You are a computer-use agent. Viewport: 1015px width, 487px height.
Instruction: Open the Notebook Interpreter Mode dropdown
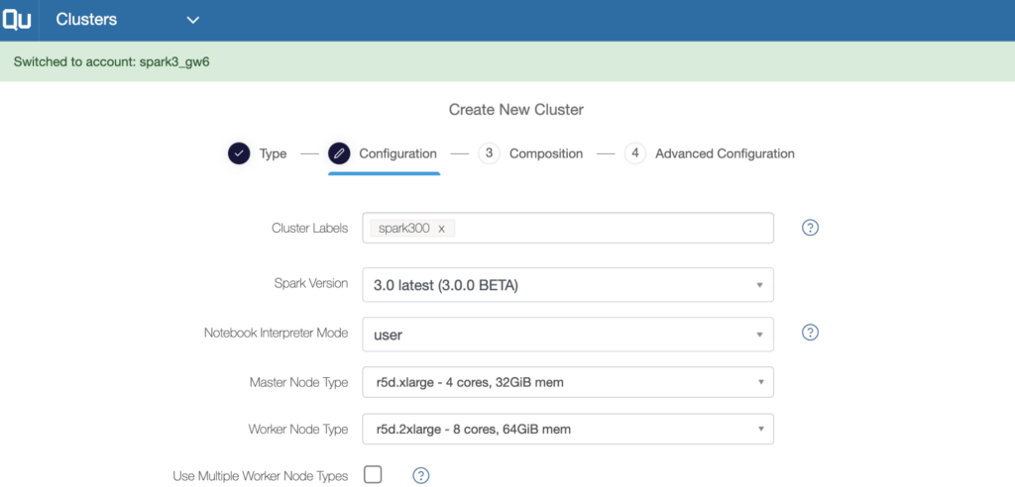click(568, 335)
